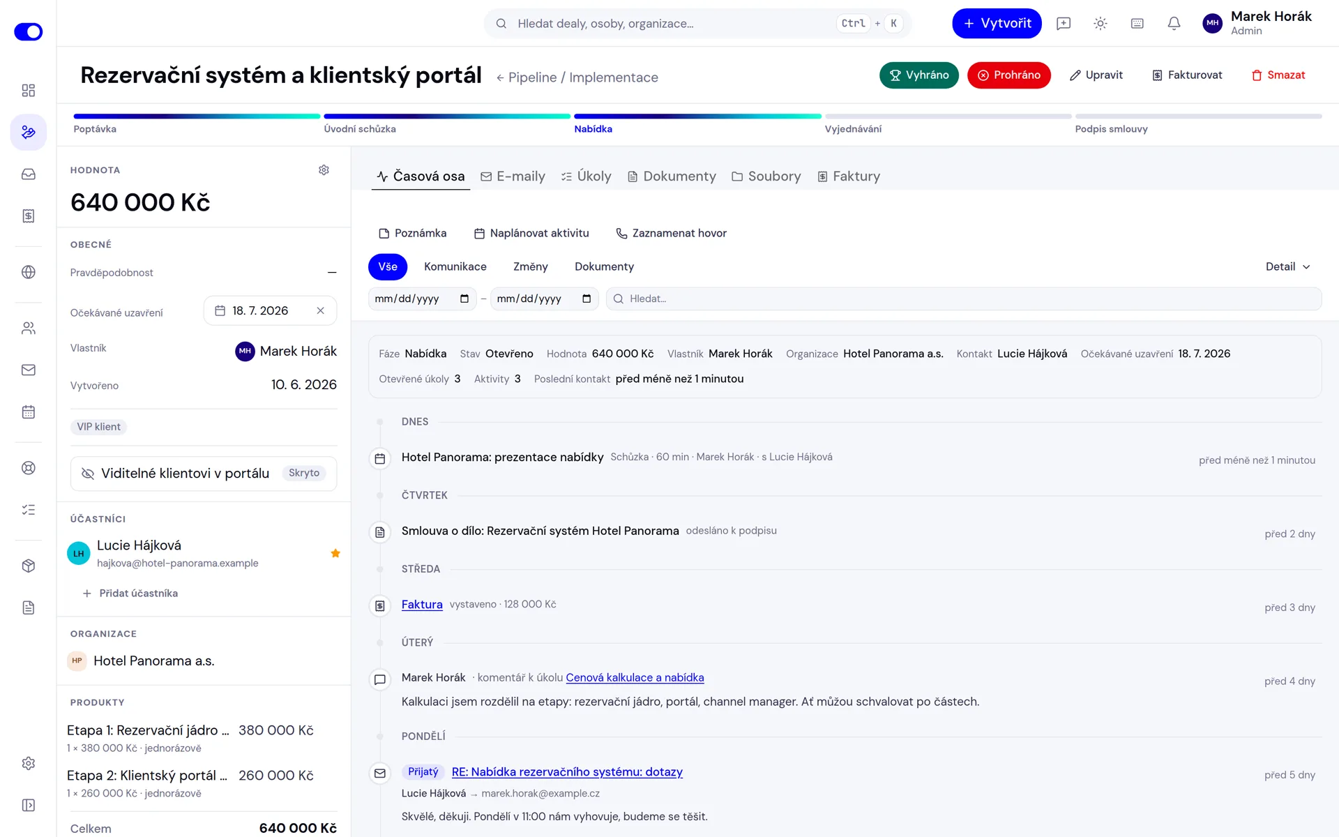Go back to Pipeline / Implementace
This screenshot has width=1339, height=837.
tap(577, 77)
